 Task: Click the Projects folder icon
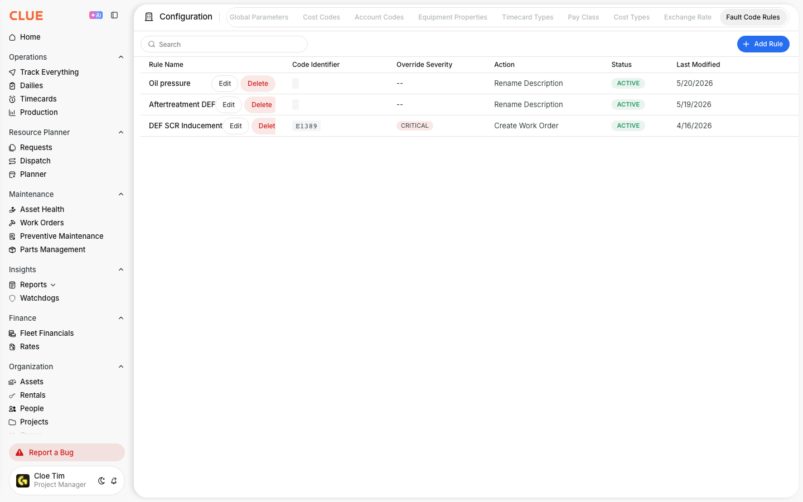[x=12, y=422]
